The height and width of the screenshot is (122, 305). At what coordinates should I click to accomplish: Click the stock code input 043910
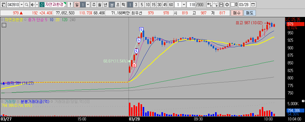pos(13,5)
